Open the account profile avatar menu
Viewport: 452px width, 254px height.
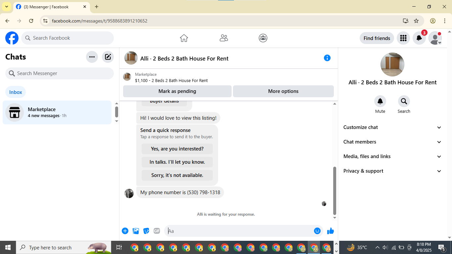click(x=435, y=38)
